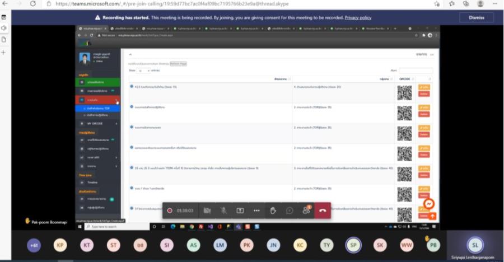Open the Privacy policy link

click(358, 17)
